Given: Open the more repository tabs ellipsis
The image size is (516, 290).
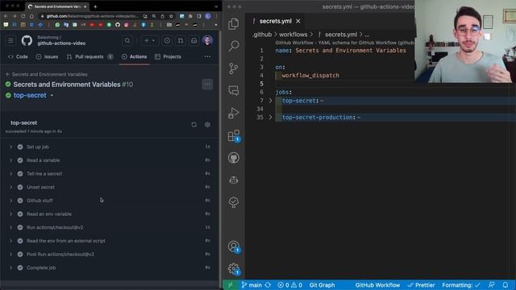Looking at the screenshot, I should point(207,56).
